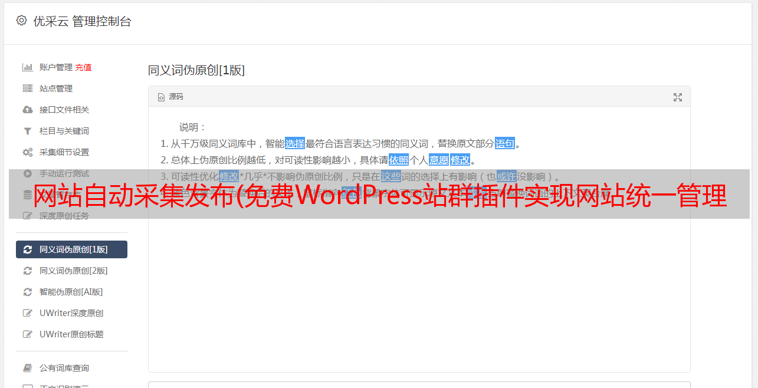Select the active 同义词伪原创[1版] sidebar item
The width and height of the screenshot is (758, 388).
[71, 249]
